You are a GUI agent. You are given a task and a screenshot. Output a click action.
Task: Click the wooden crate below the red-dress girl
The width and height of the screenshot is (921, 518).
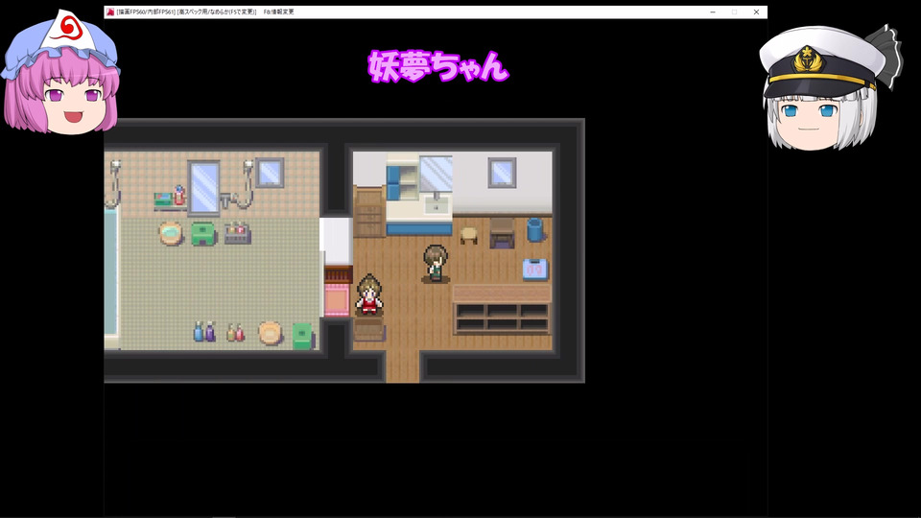coord(369,329)
